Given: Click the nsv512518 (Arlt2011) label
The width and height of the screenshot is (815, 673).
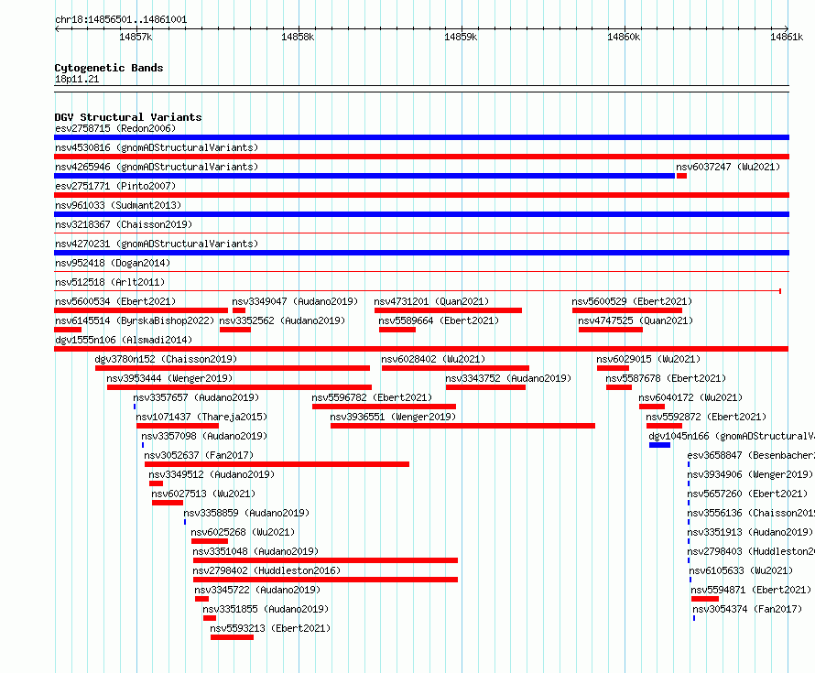Looking at the screenshot, I should pos(110,282).
